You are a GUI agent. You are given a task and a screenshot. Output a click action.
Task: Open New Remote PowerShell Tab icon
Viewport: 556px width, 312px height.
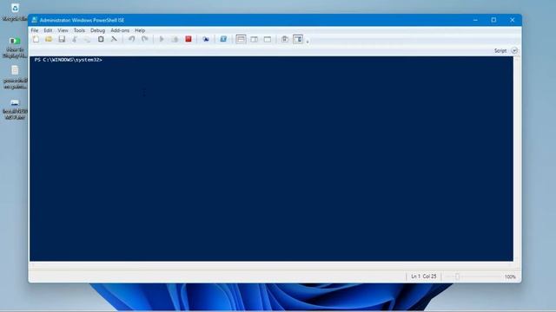206,39
